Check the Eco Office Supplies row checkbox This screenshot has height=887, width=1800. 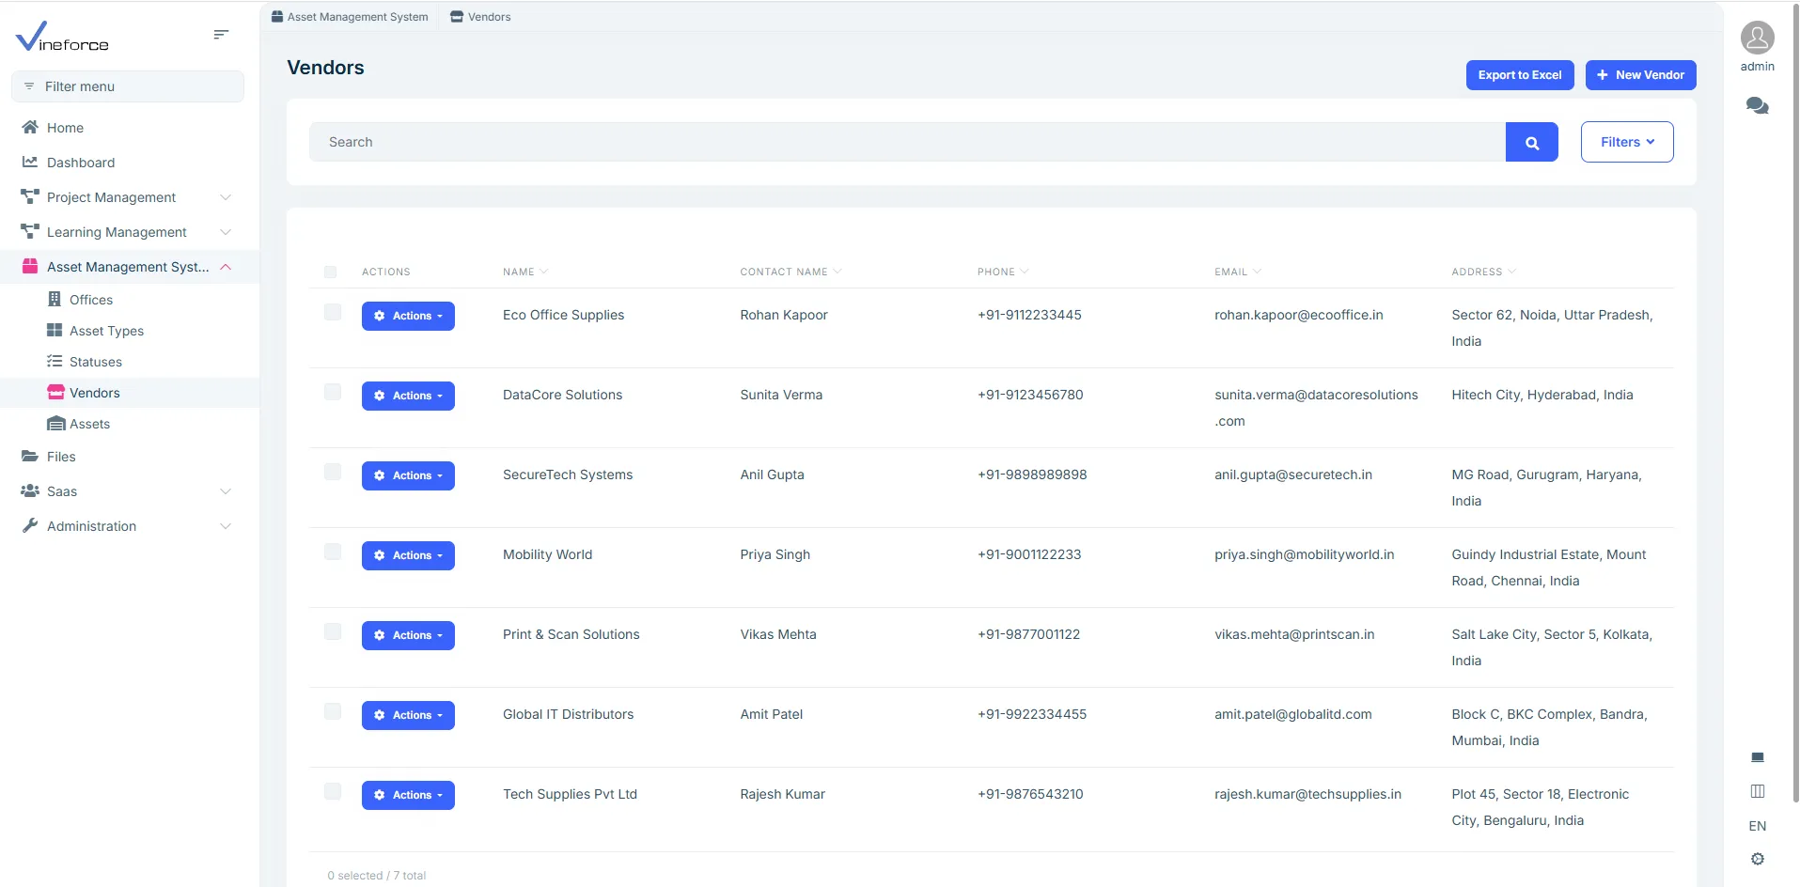333,312
